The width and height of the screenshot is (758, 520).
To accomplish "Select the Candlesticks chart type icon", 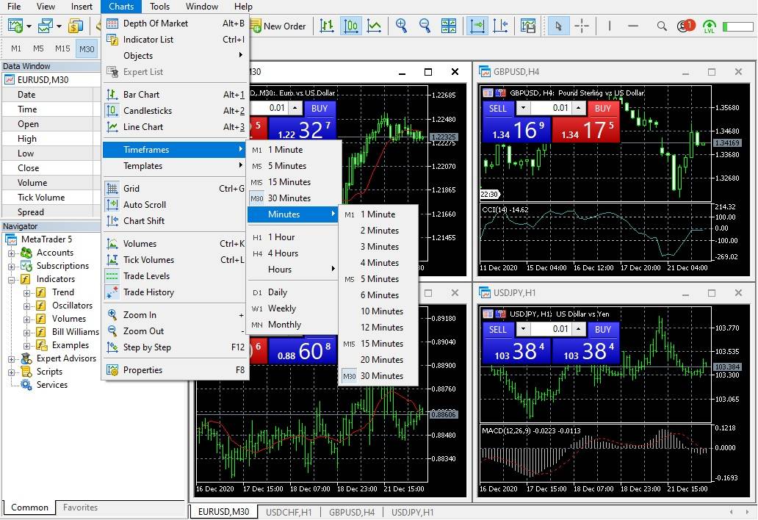I will point(350,26).
